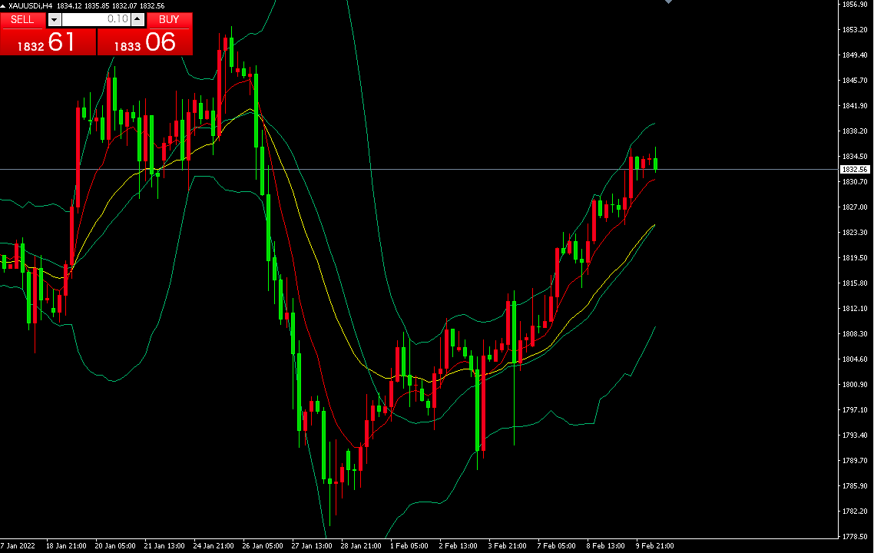Click the buy price tile showing 1833 06

[x=145, y=41]
